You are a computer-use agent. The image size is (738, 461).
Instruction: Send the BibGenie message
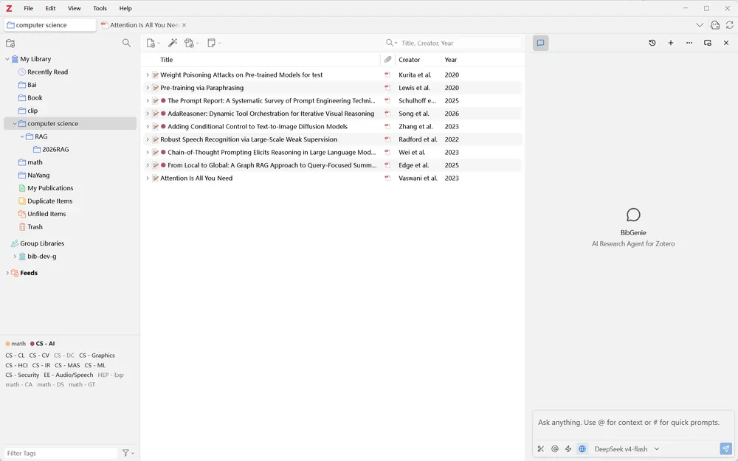[x=725, y=448]
